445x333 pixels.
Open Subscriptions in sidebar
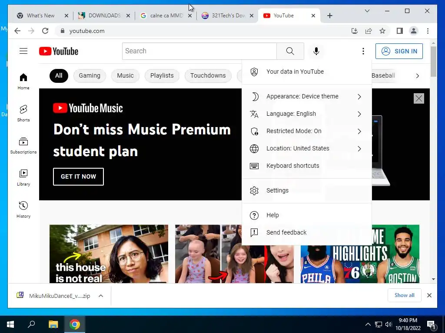click(23, 146)
